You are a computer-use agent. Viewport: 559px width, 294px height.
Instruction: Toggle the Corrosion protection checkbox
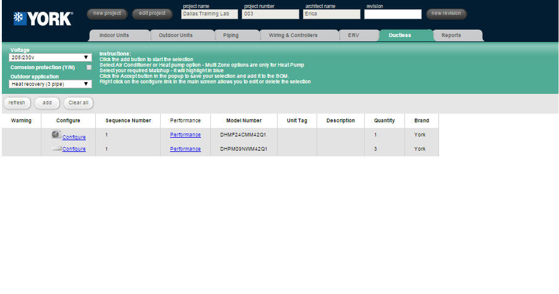pos(89,67)
